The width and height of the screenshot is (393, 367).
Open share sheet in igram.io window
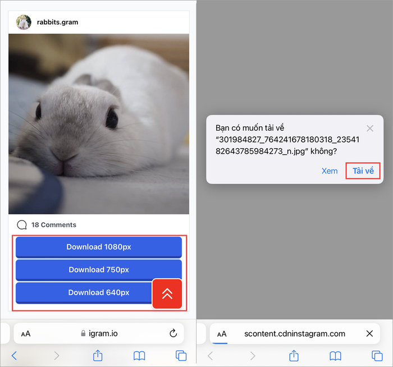coord(98,355)
